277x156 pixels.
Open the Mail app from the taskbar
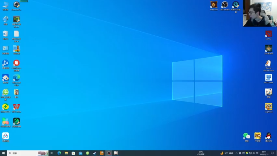80,153
